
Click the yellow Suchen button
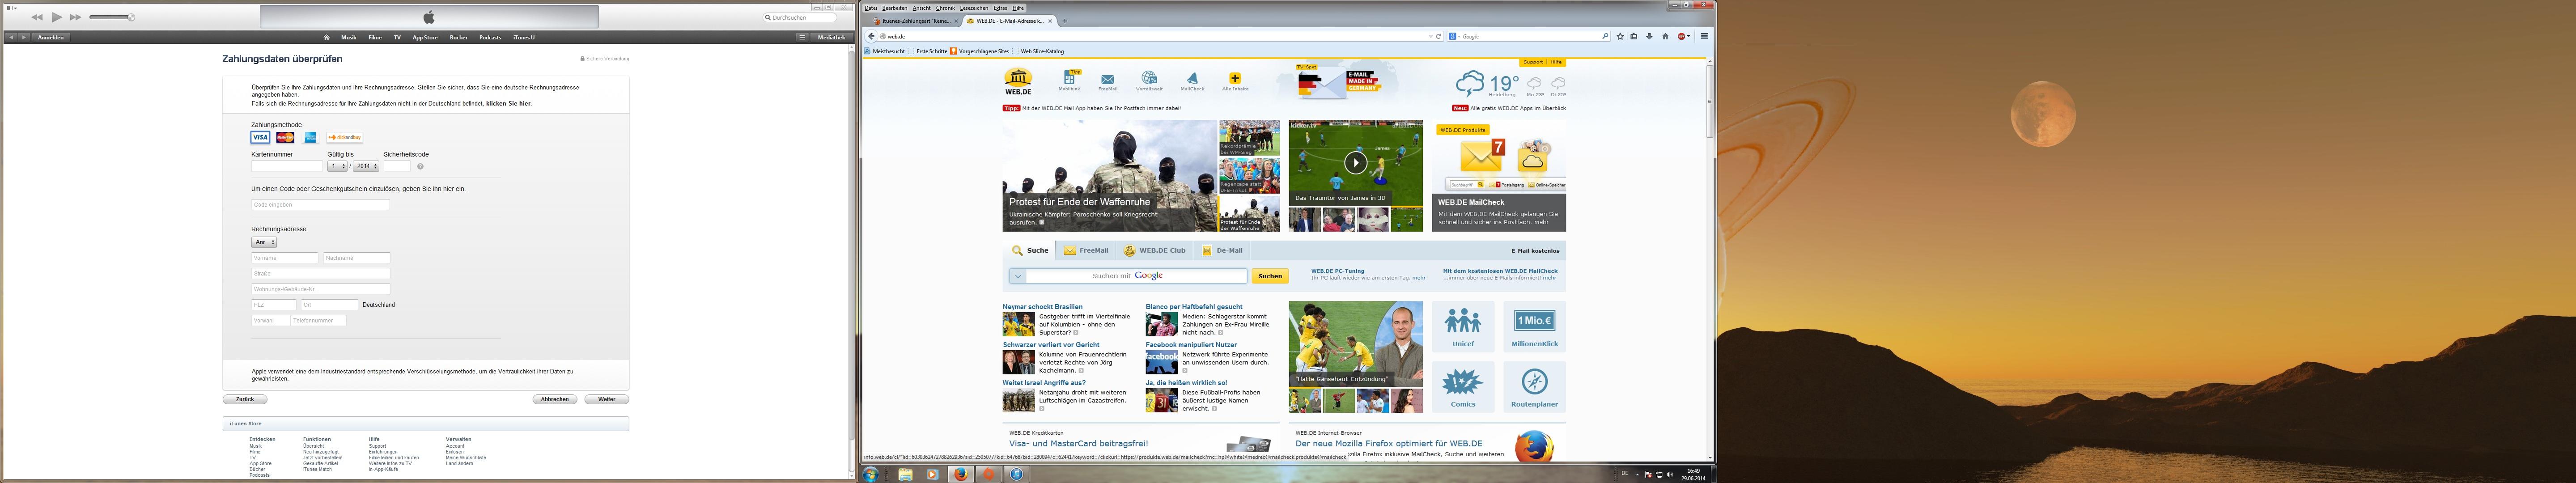point(1269,276)
